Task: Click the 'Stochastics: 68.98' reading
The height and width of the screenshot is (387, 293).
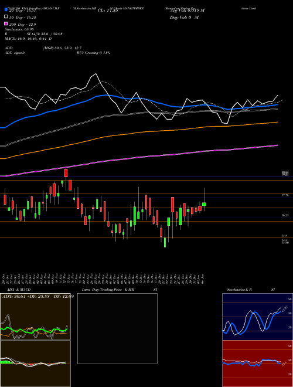Action: [19, 29]
